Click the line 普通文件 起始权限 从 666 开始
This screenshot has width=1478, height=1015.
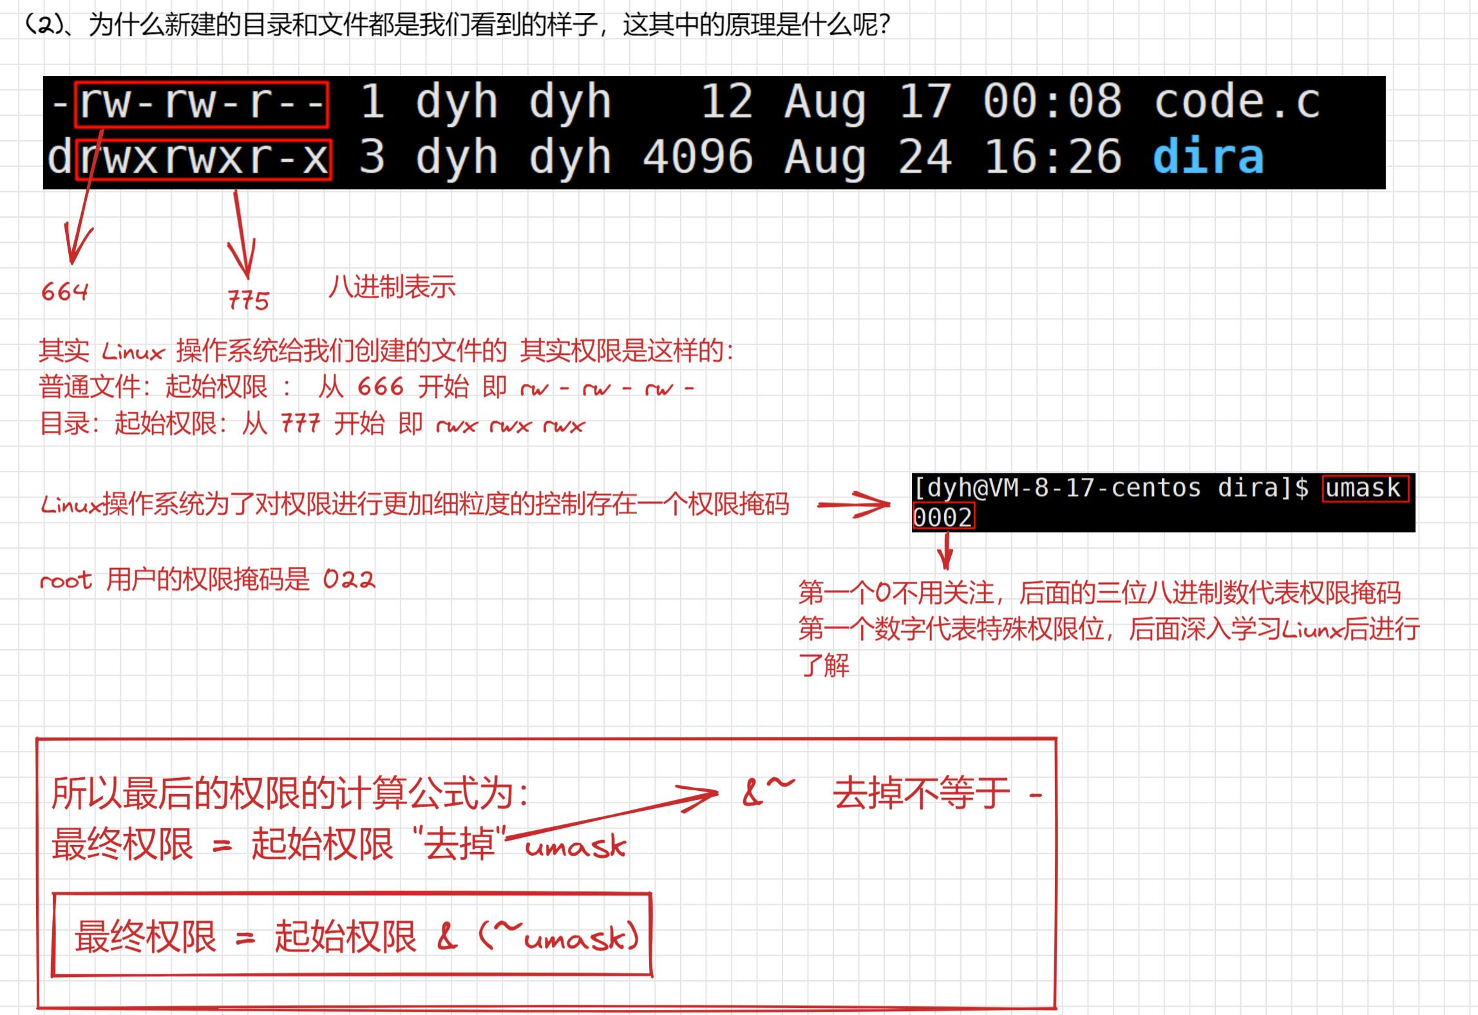(x=366, y=387)
